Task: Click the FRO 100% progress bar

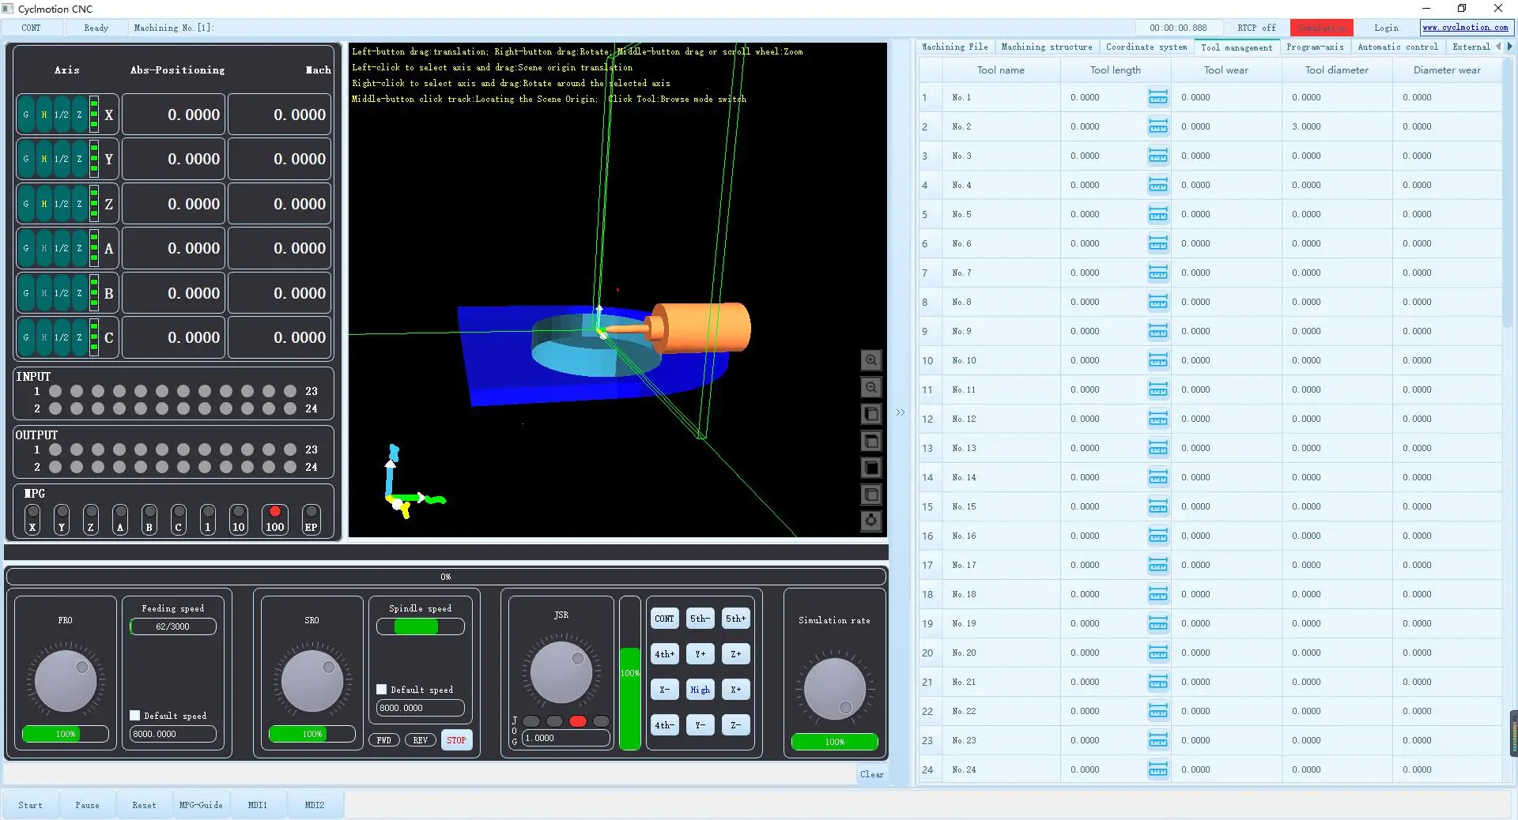Action: coord(66,734)
